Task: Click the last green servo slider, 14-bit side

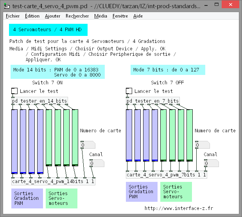Action: (x=75, y=137)
